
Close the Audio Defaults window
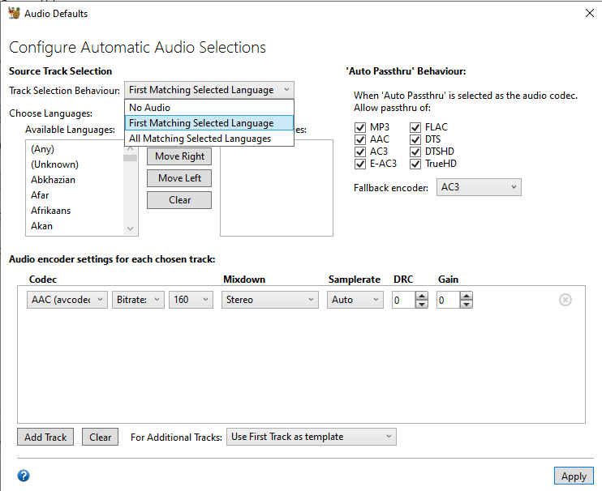point(589,13)
